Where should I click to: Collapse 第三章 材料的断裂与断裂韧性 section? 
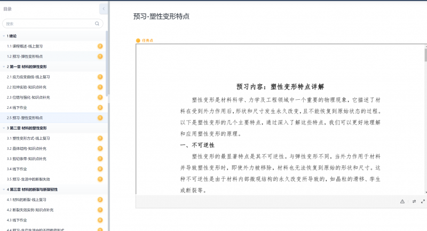pyautogui.click(x=3, y=189)
